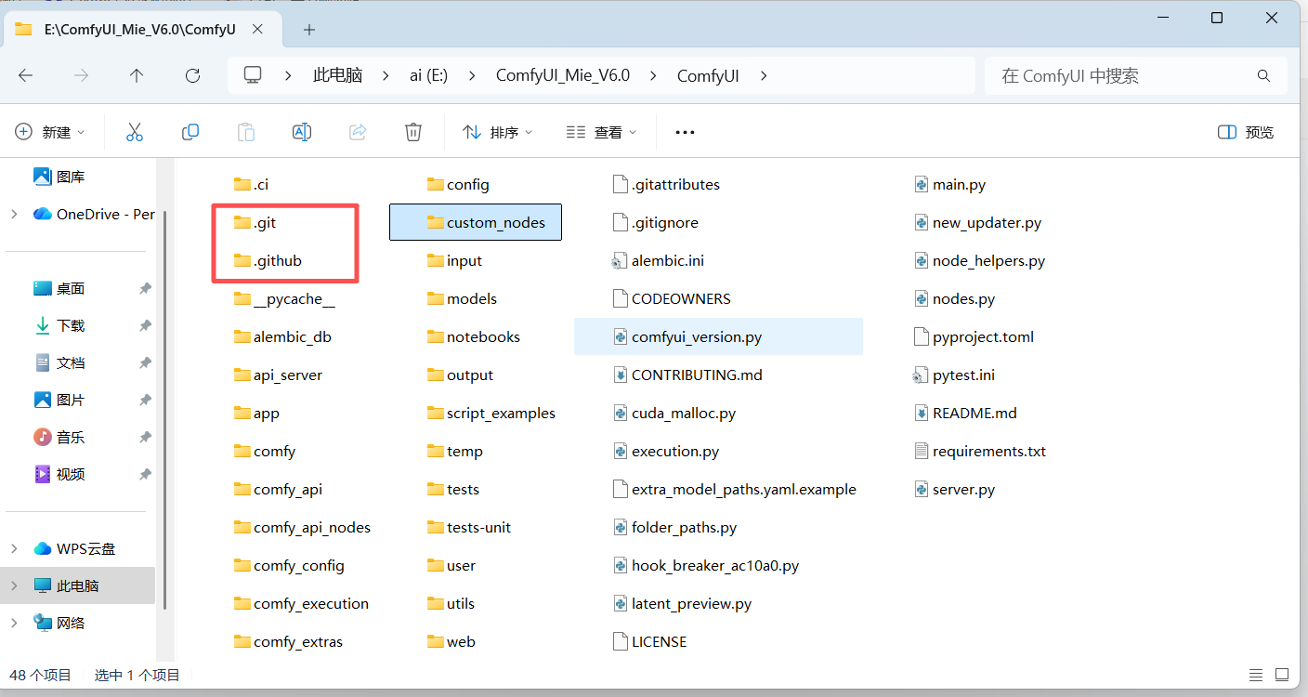
Task: Click the ComfyUI breadcrumb
Action: pyautogui.click(x=708, y=75)
